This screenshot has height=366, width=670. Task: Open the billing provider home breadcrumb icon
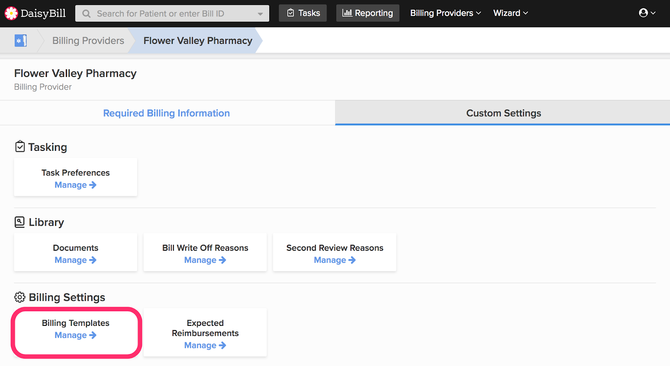click(21, 41)
